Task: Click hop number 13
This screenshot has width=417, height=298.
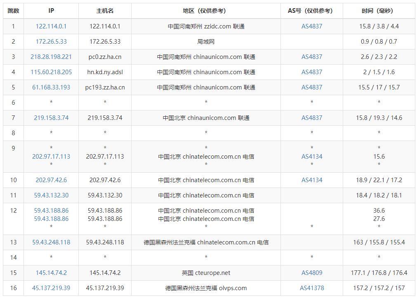Action: click(x=13, y=242)
